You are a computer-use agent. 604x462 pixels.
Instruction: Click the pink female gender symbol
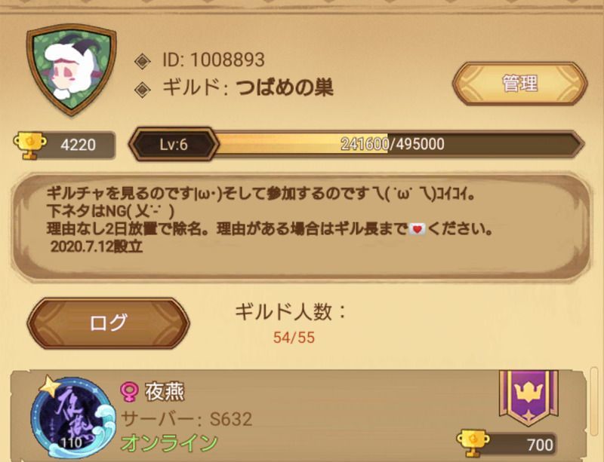(x=128, y=392)
